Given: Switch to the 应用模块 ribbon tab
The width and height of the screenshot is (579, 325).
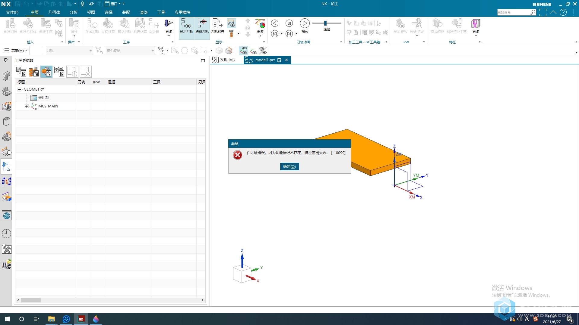Looking at the screenshot, I should click(182, 12).
